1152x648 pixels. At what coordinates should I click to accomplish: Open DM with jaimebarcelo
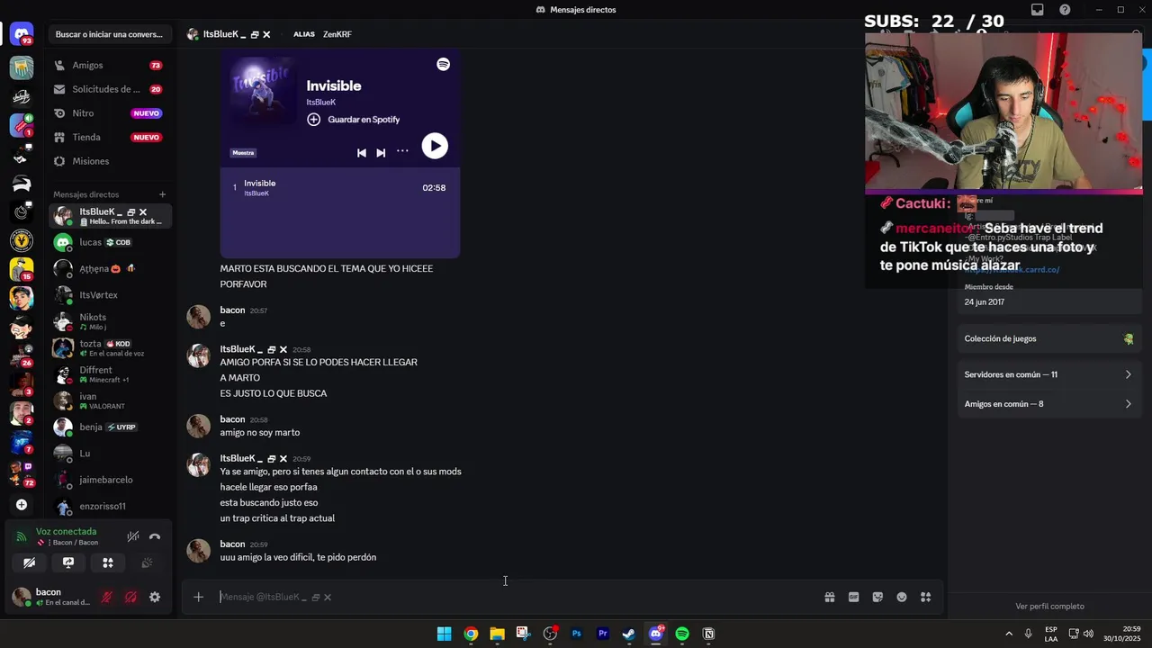(110, 480)
